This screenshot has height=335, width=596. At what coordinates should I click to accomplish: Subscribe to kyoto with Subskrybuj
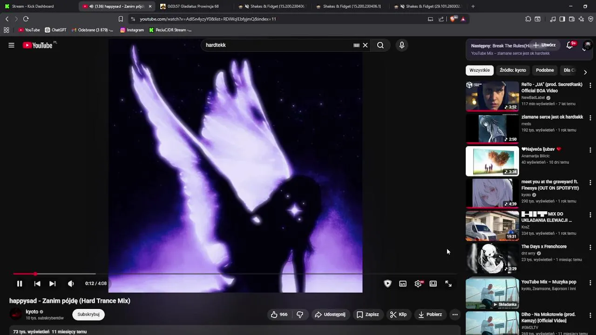88,315
